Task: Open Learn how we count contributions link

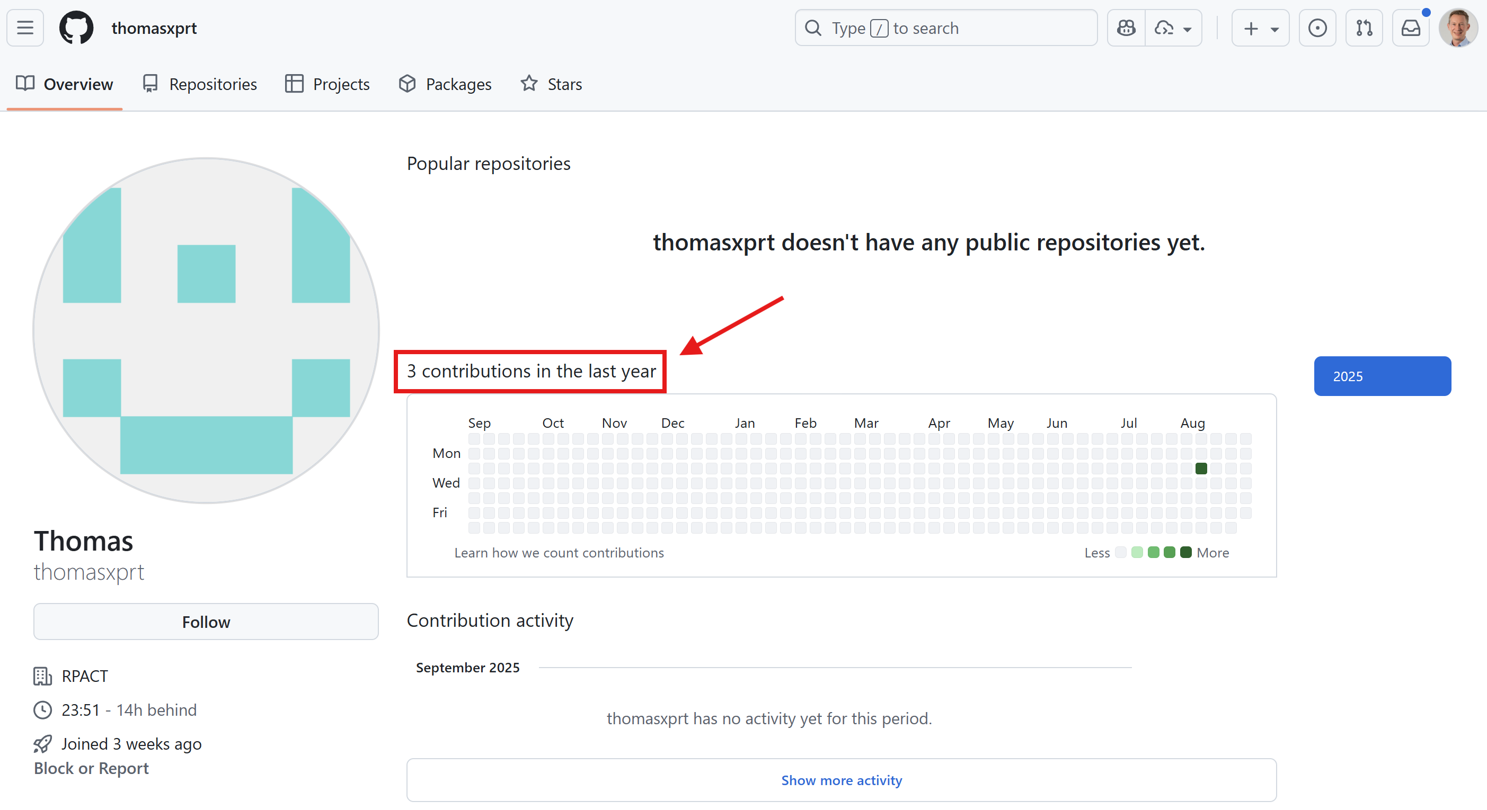Action: 559,552
